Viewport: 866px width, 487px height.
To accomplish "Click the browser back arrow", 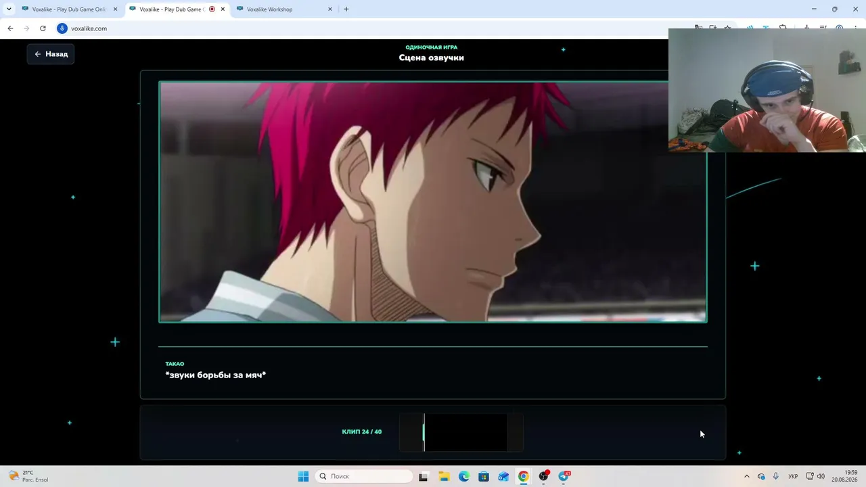I will click(x=10, y=28).
